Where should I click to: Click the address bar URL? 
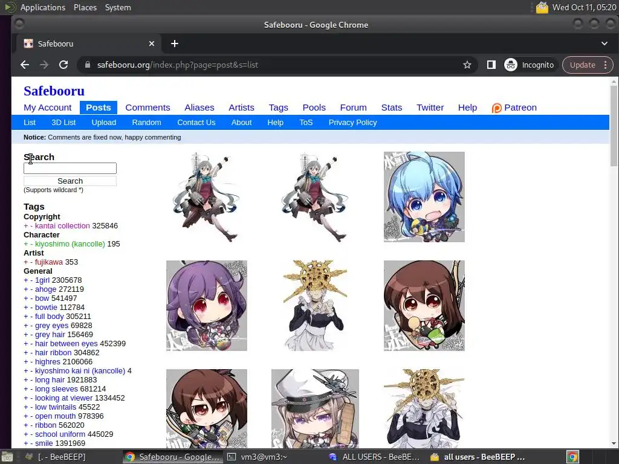point(178,65)
